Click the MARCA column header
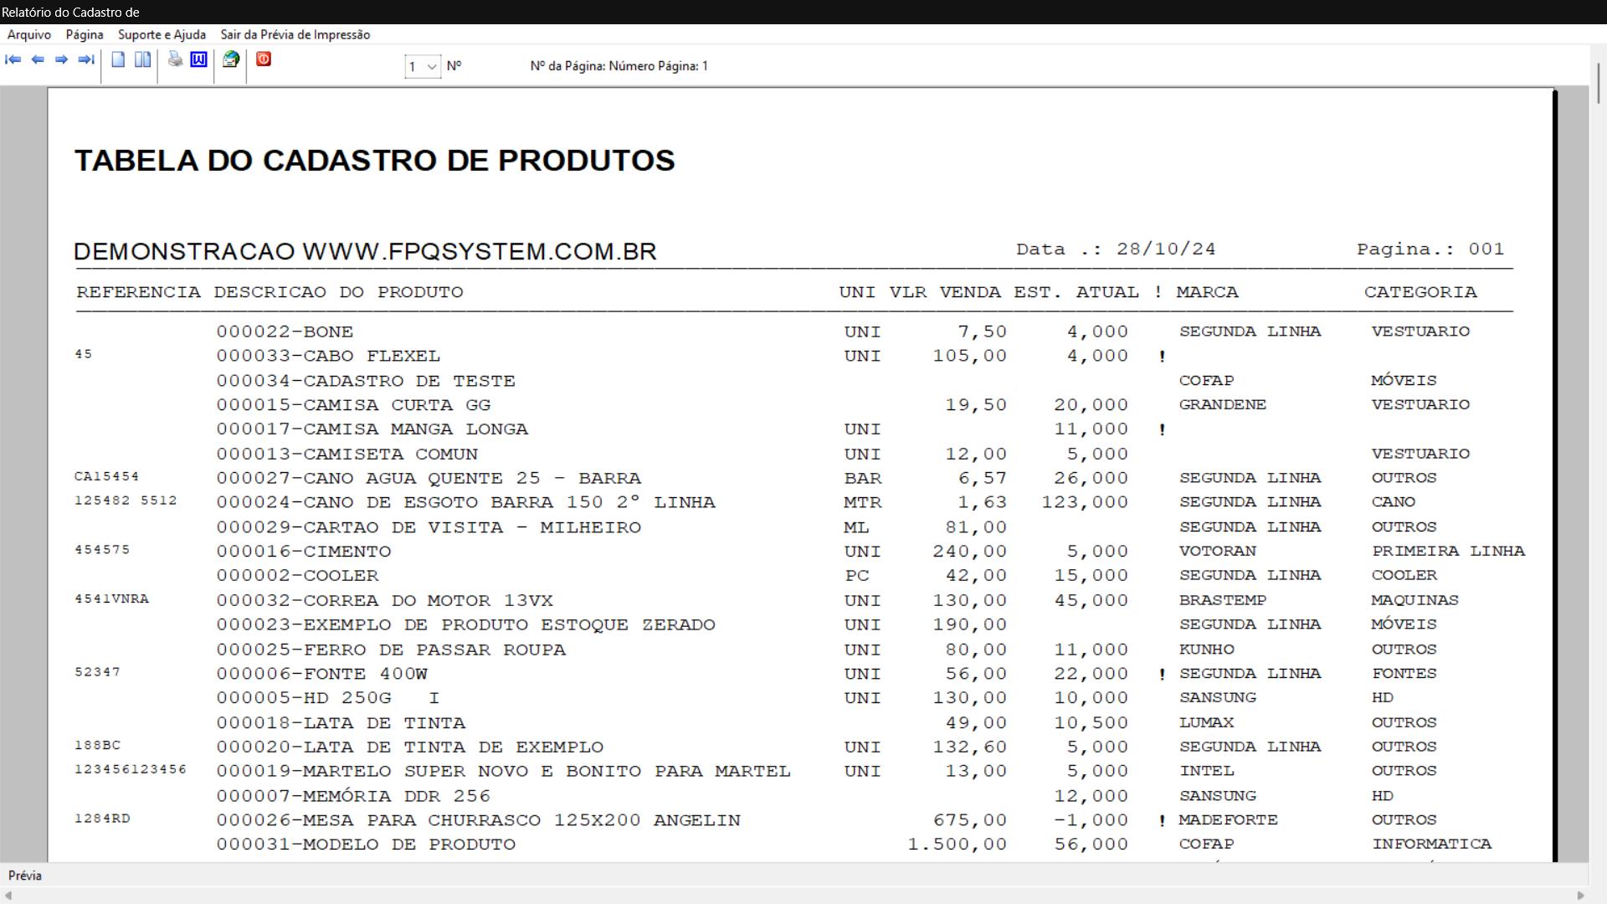This screenshot has height=904, width=1607. pyautogui.click(x=1207, y=292)
